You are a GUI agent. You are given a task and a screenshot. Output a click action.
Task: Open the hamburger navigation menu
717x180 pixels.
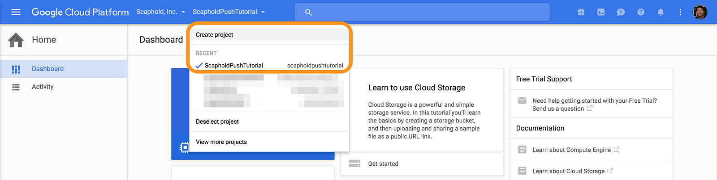pyautogui.click(x=16, y=12)
